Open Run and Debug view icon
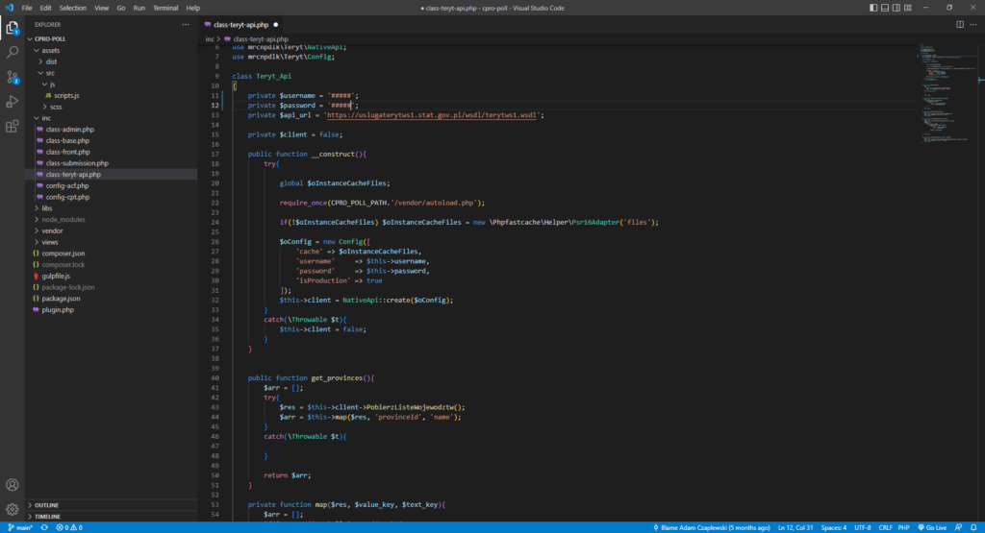 [12, 102]
